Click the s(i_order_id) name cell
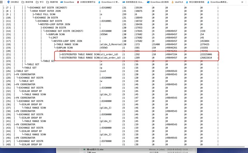Viewport: 248px width, 153px height. (109, 54)
